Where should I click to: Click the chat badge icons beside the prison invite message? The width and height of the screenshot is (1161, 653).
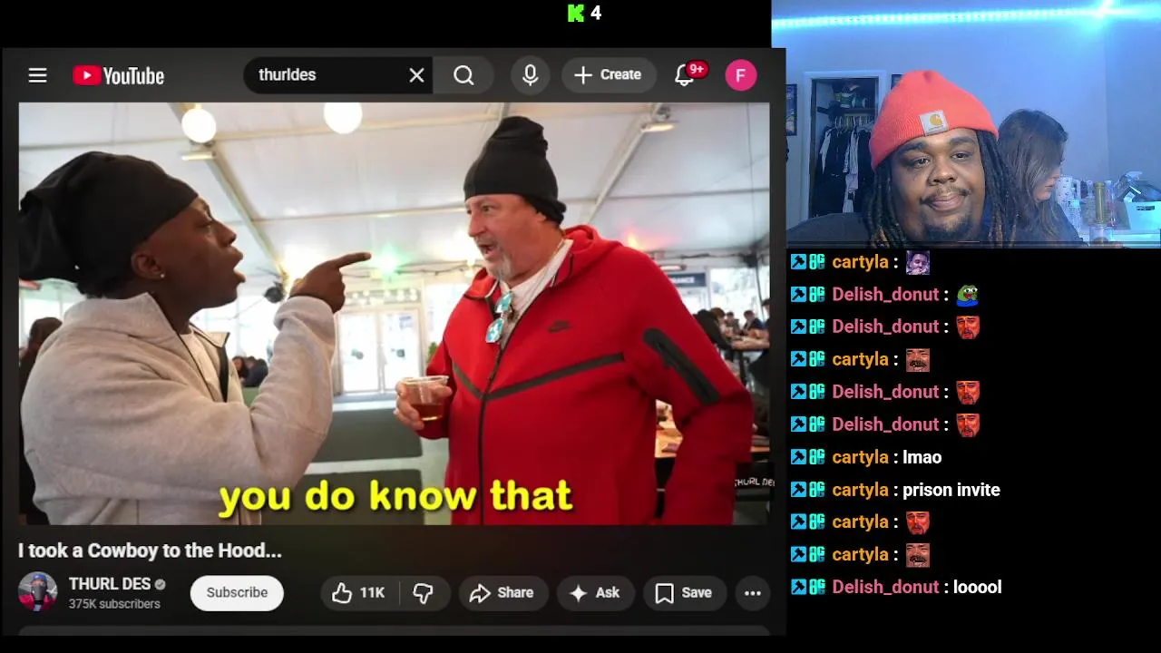click(x=807, y=490)
